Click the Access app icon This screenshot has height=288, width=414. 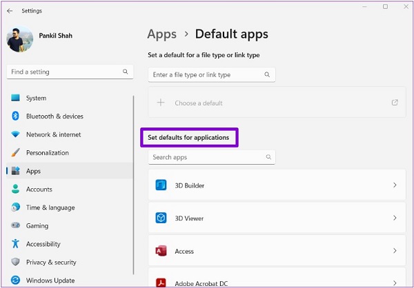[x=161, y=251]
